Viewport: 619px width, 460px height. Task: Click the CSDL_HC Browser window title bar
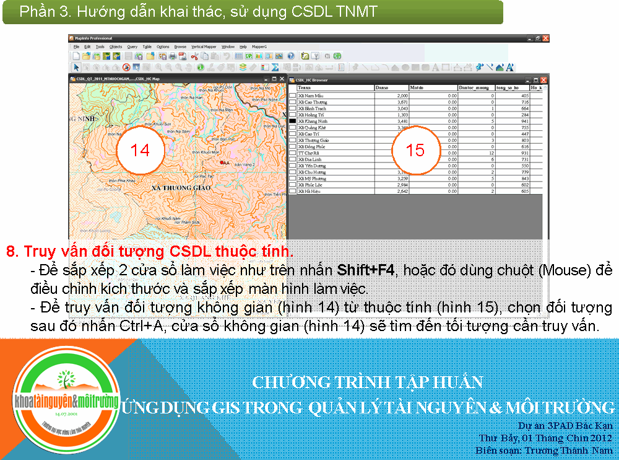[418, 80]
